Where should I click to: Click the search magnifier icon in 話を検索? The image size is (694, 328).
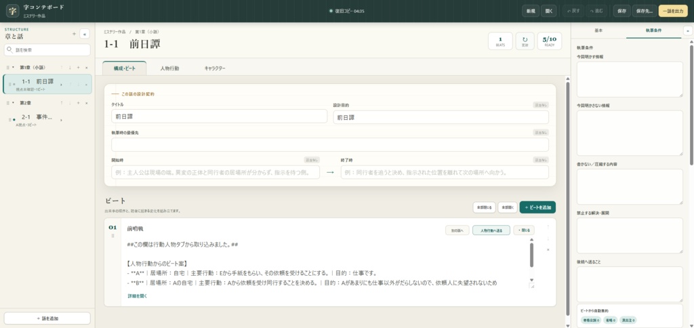point(9,50)
